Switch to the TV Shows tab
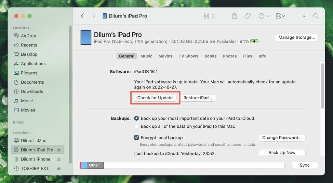Screen dimensions: 333x183 click(x=188, y=56)
